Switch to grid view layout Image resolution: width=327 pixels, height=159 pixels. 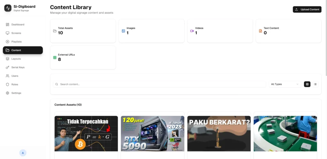(307, 84)
